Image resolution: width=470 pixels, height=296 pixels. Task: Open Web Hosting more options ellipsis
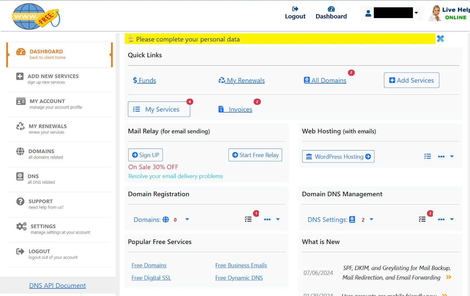point(441,156)
